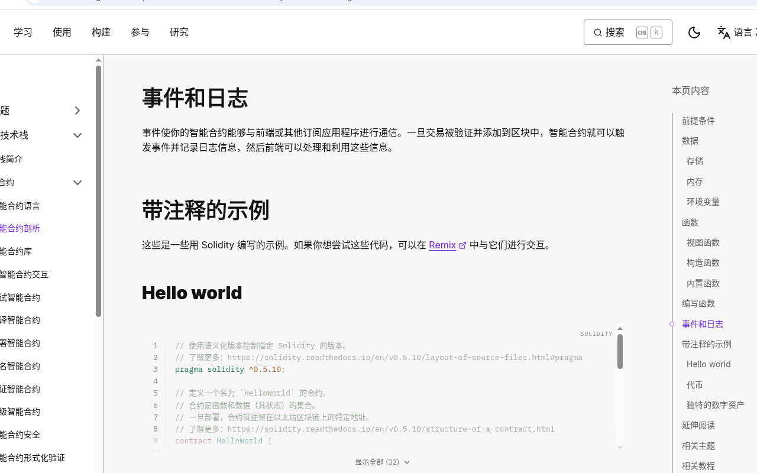
Task: Collapse the 技术栈 sidebar section
Action: pos(77,135)
